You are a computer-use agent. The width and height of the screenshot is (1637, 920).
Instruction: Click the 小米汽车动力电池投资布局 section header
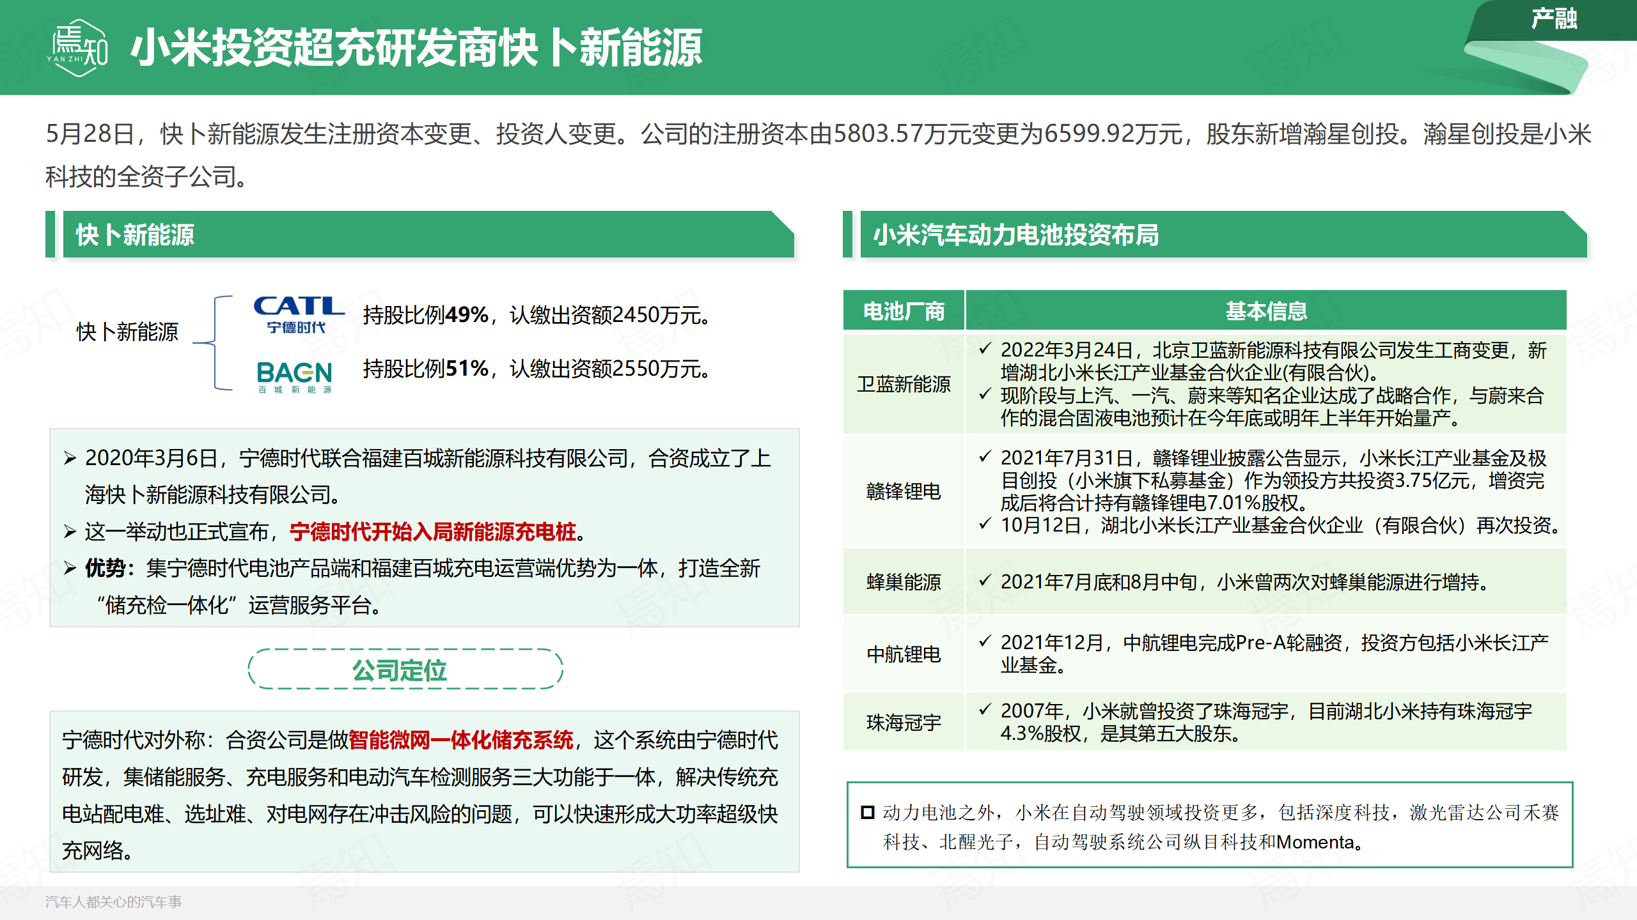[x=1223, y=234]
